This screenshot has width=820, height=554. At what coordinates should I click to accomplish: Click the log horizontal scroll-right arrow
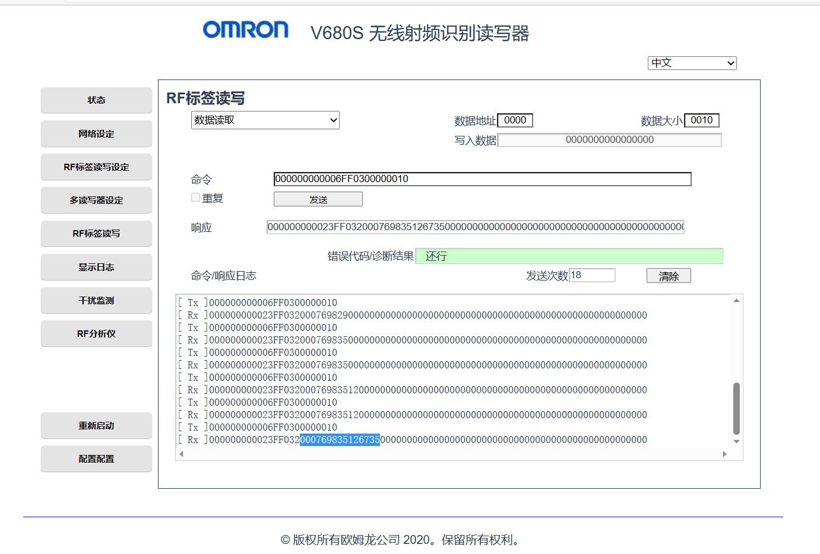pos(724,454)
